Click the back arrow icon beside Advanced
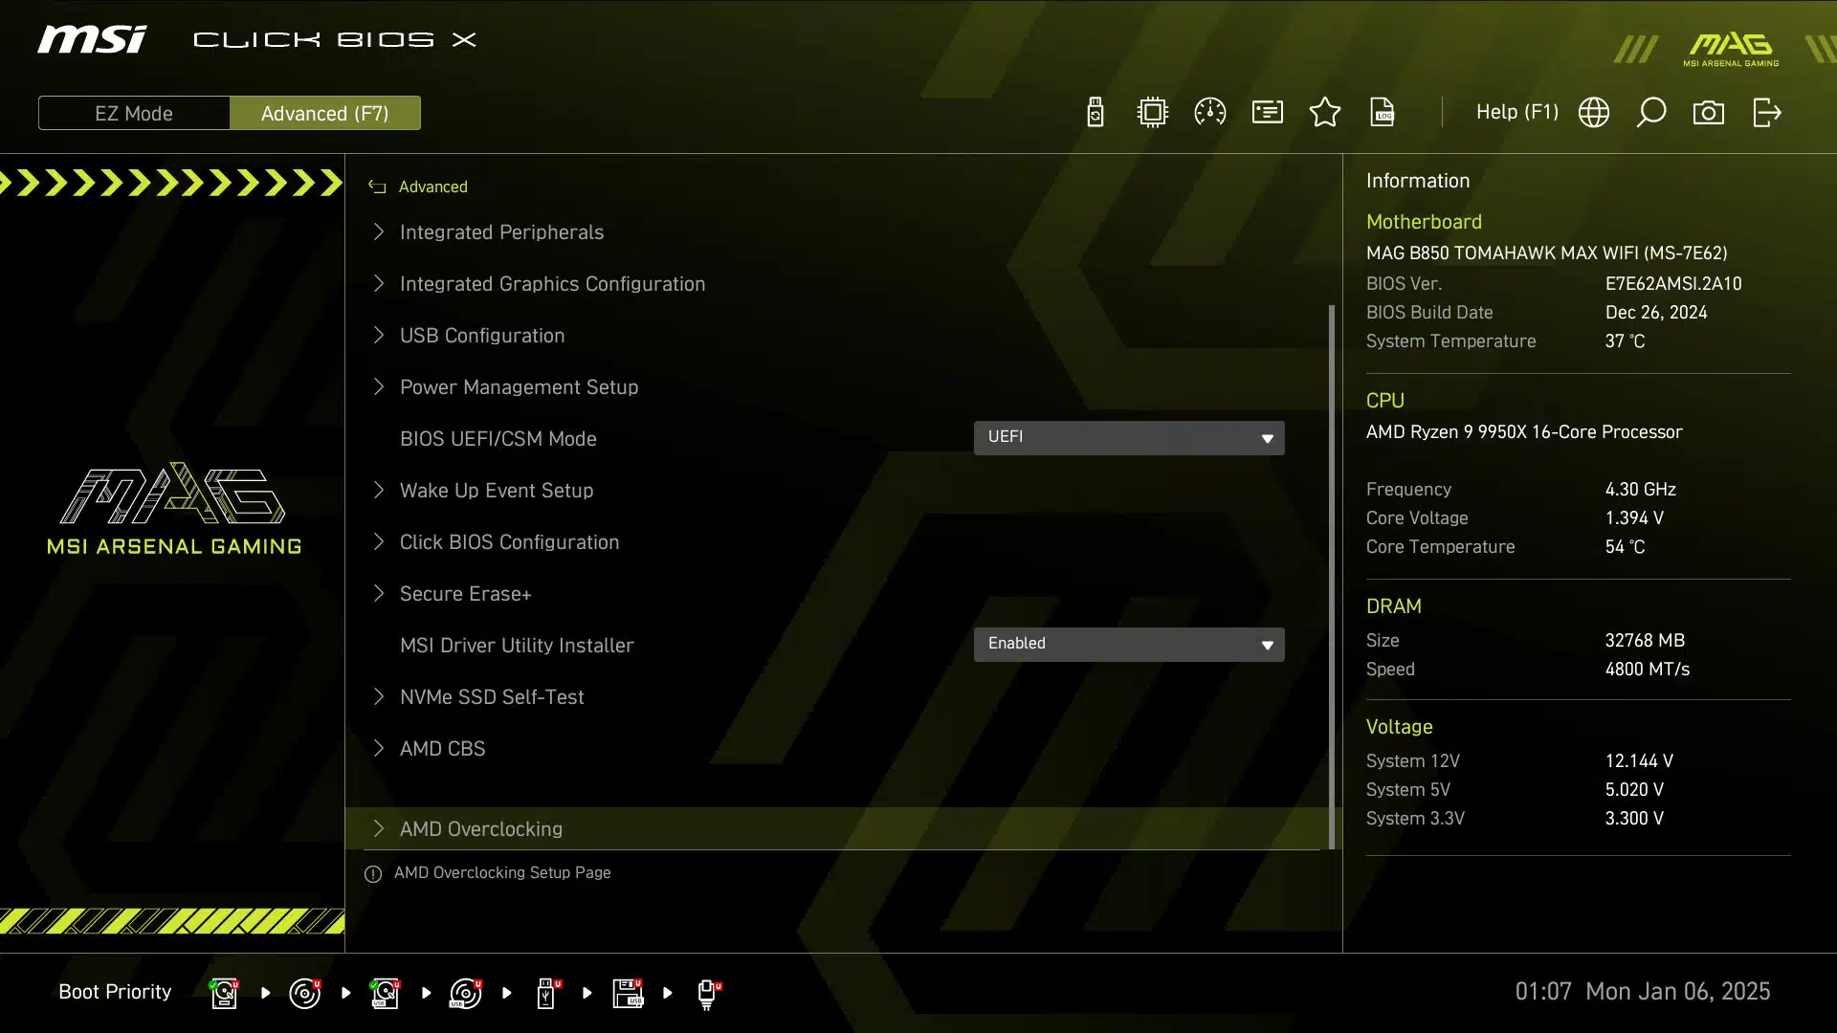 pos(377,187)
